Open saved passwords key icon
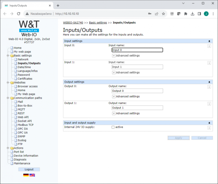The height and width of the screenshot is (184, 218). point(150,14)
